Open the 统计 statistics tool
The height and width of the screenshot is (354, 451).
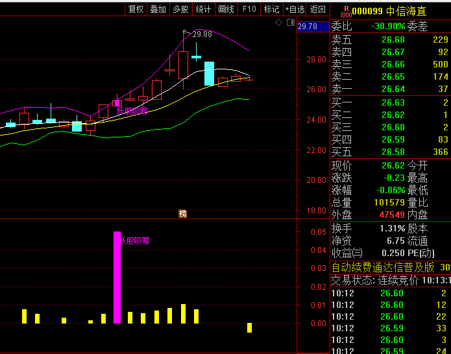click(203, 9)
